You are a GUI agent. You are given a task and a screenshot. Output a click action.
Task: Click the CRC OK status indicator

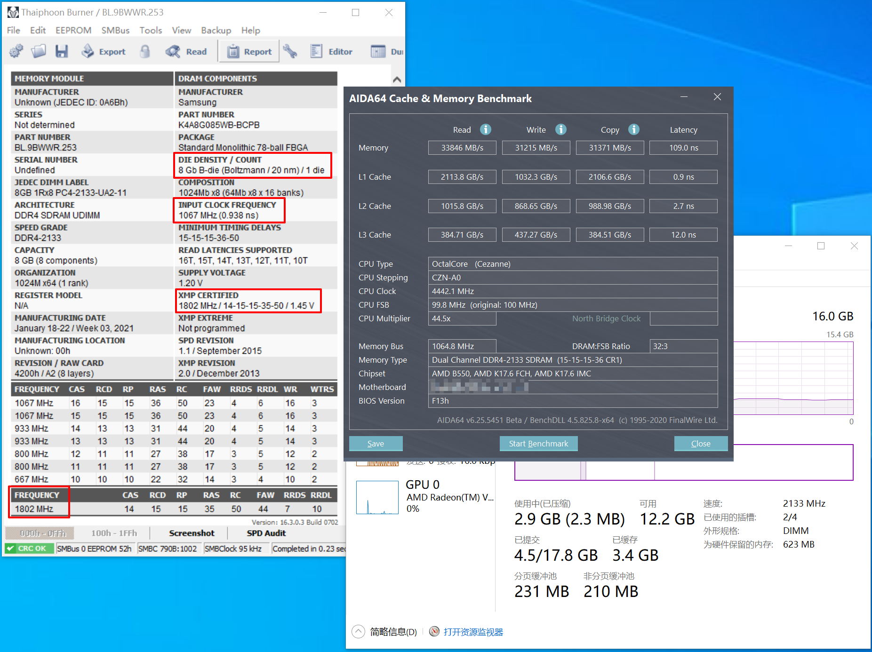[x=29, y=549]
